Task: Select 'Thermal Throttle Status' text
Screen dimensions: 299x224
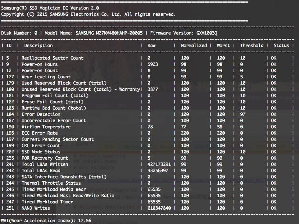Action: pos(51,183)
